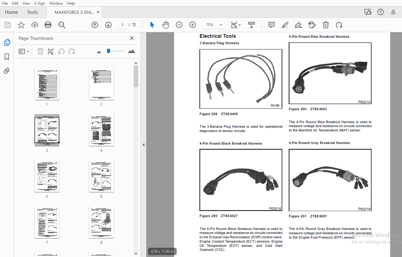Open Page Thumbnails sidebar icon

[7, 42]
